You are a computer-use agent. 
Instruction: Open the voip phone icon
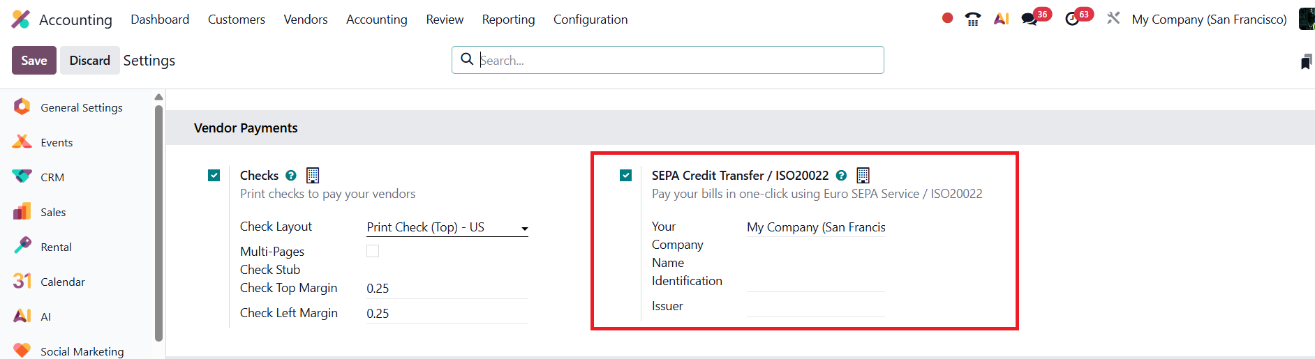pos(972,19)
